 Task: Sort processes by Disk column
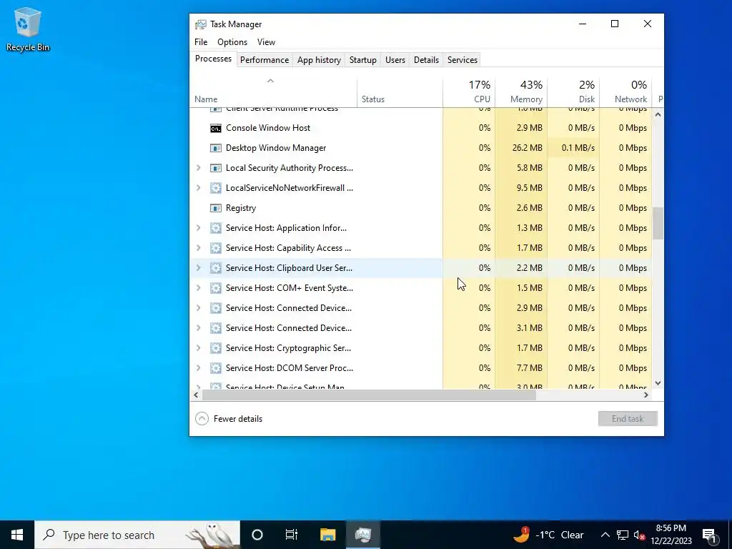click(574, 92)
